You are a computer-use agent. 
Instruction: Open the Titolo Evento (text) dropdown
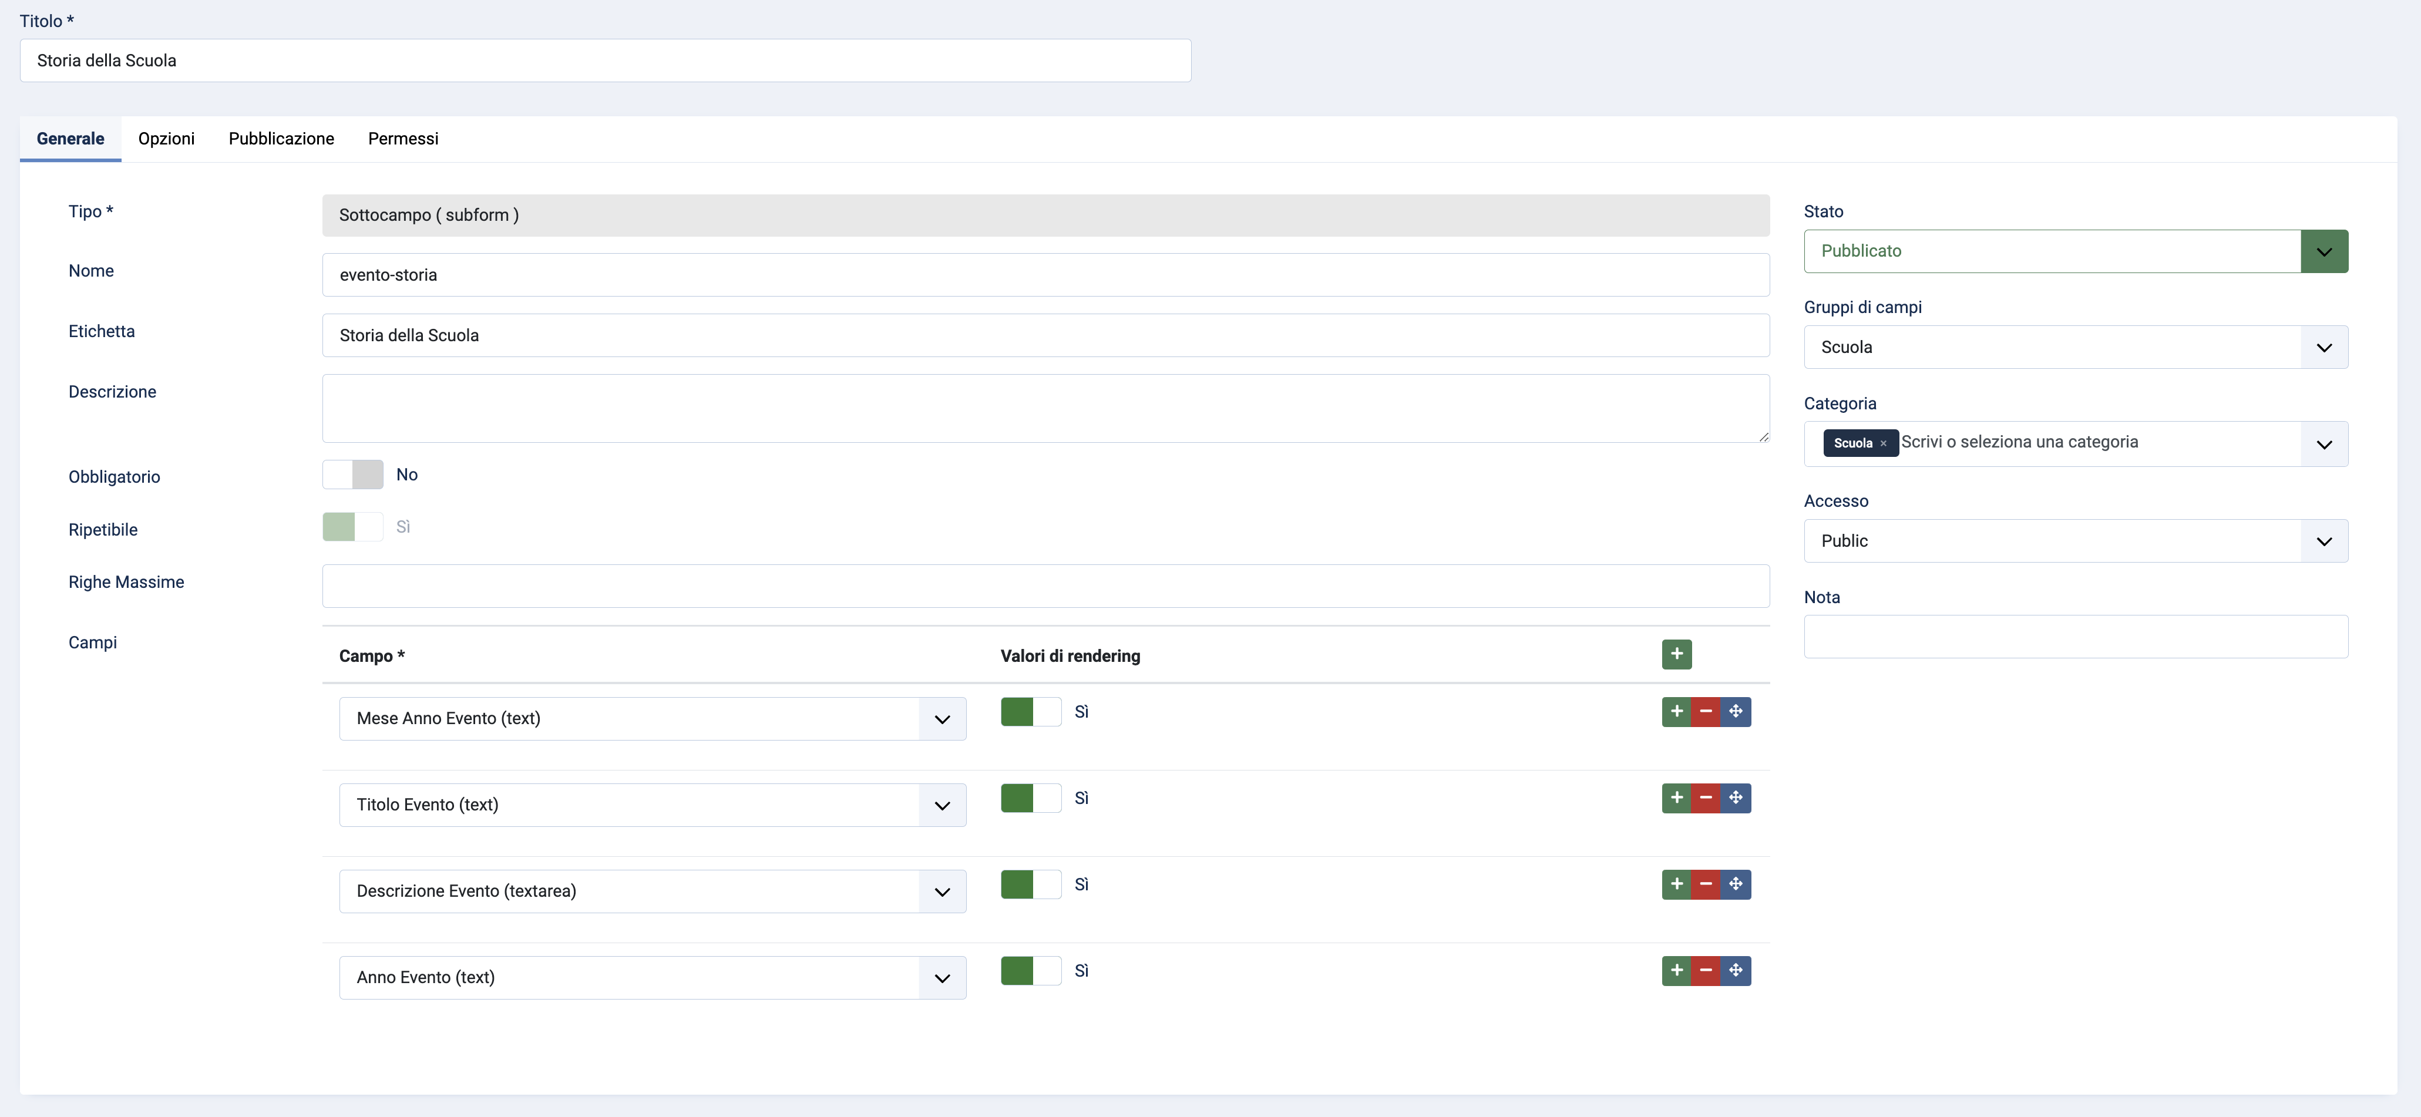[653, 805]
